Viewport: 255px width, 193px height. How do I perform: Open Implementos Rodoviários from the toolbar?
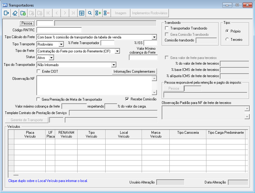[149, 13]
